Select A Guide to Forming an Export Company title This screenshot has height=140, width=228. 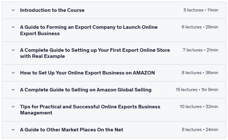89,30
